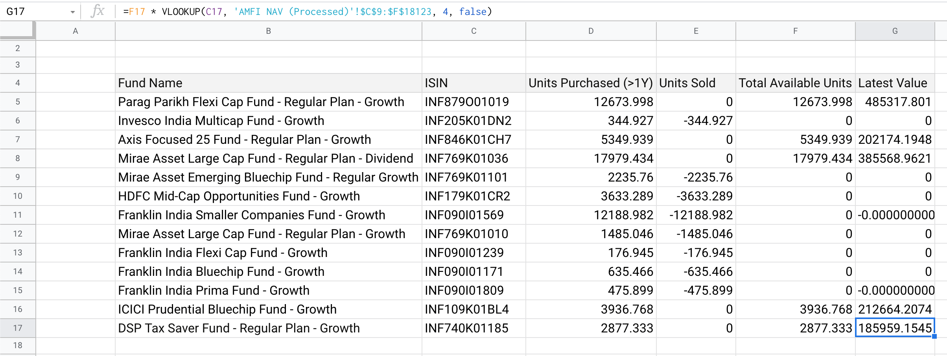The image size is (947, 356).
Task: Click selected cell 185959.1545
Action: pyautogui.click(x=895, y=328)
